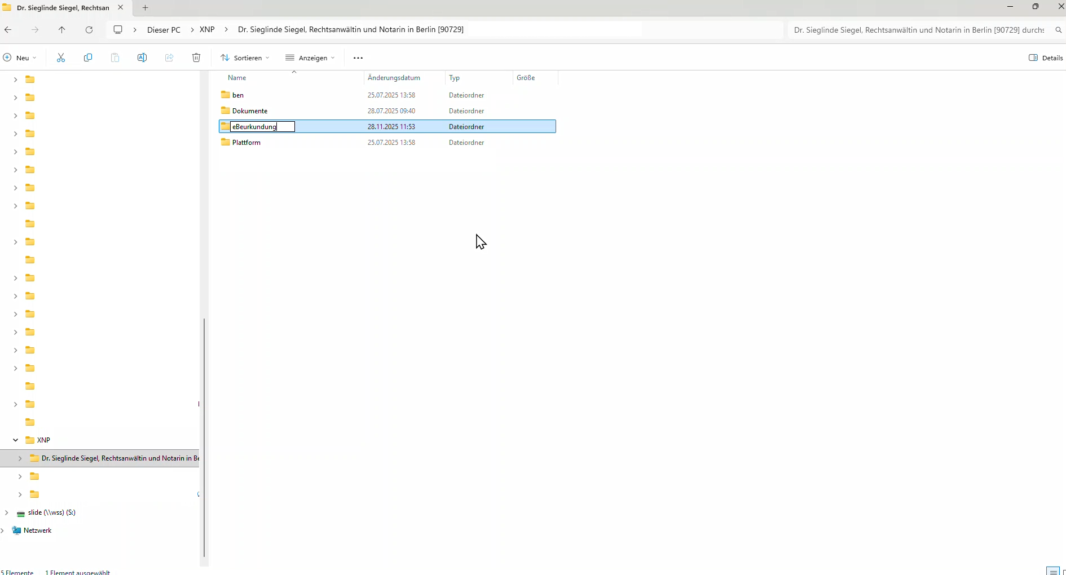Click the Copy icon in toolbar

[x=88, y=57]
